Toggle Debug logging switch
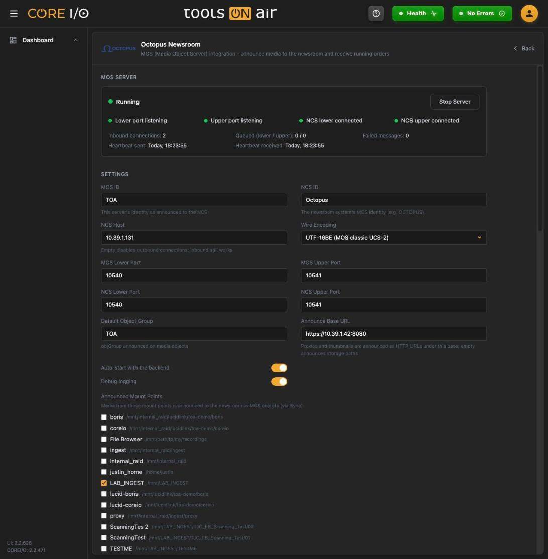 pyautogui.click(x=279, y=382)
